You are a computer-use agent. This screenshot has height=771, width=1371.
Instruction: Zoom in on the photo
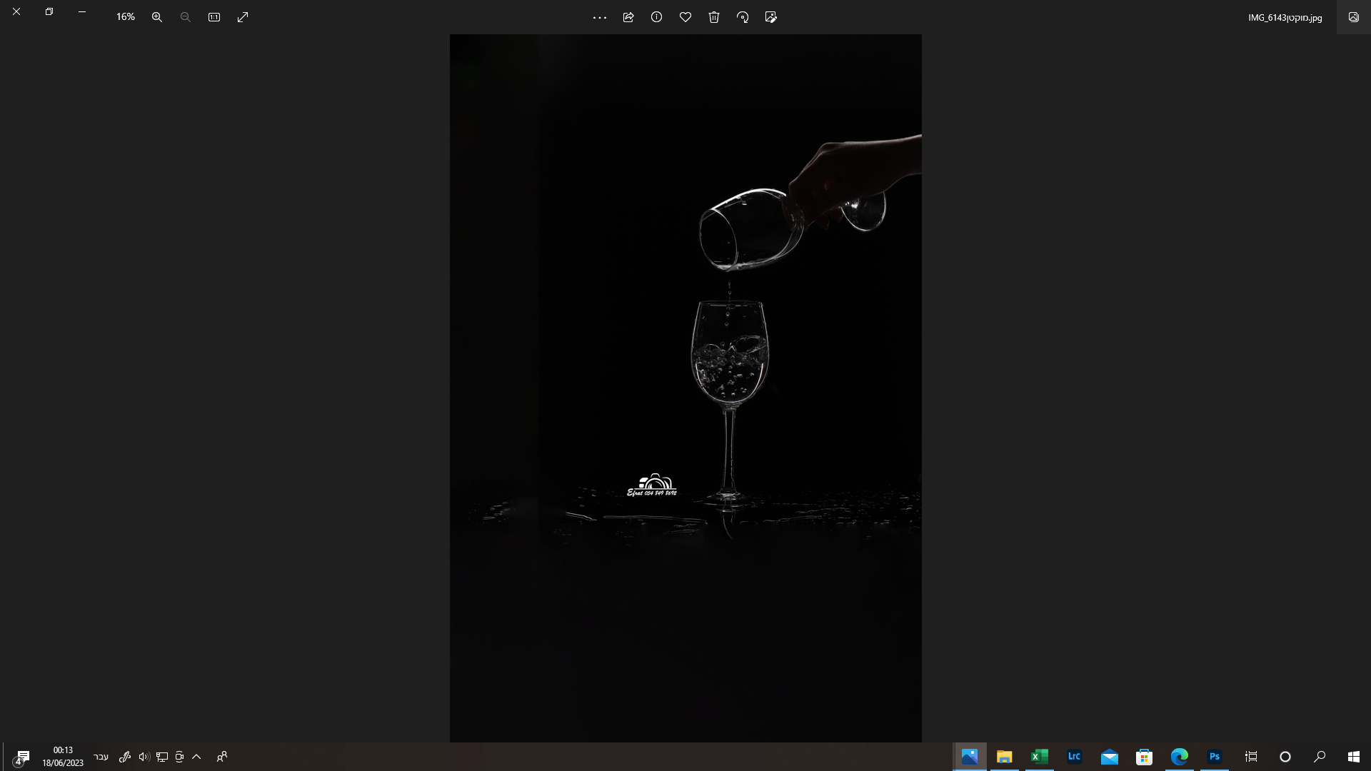[x=157, y=17]
